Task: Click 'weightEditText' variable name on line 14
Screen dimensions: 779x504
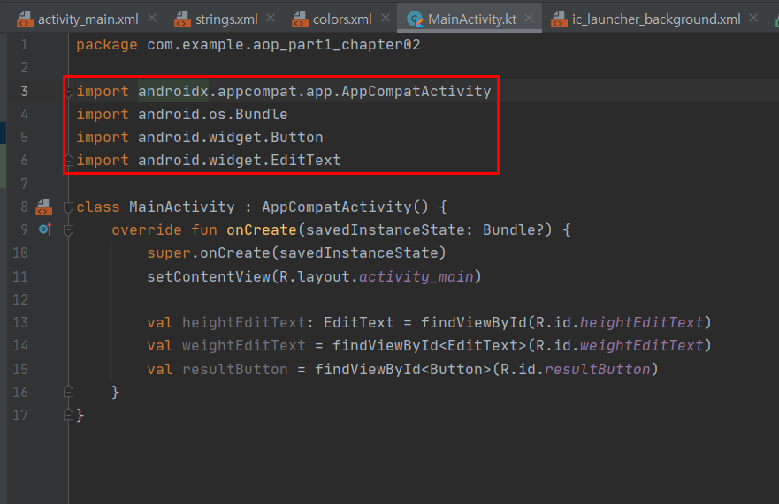Action: [243, 346]
